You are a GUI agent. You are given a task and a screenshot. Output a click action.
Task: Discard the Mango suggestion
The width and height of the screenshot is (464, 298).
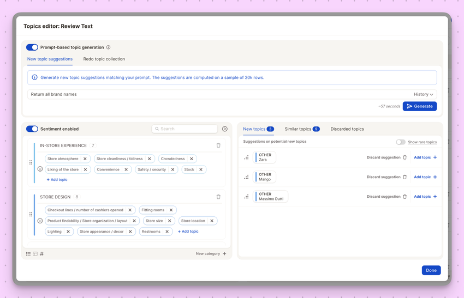(386, 177)
